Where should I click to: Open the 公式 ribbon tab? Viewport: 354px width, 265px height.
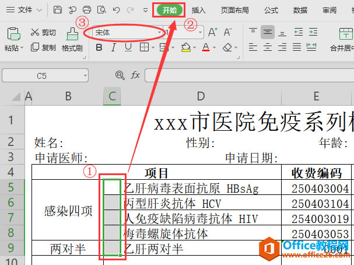pyautogui.click(x=271, y=10)
